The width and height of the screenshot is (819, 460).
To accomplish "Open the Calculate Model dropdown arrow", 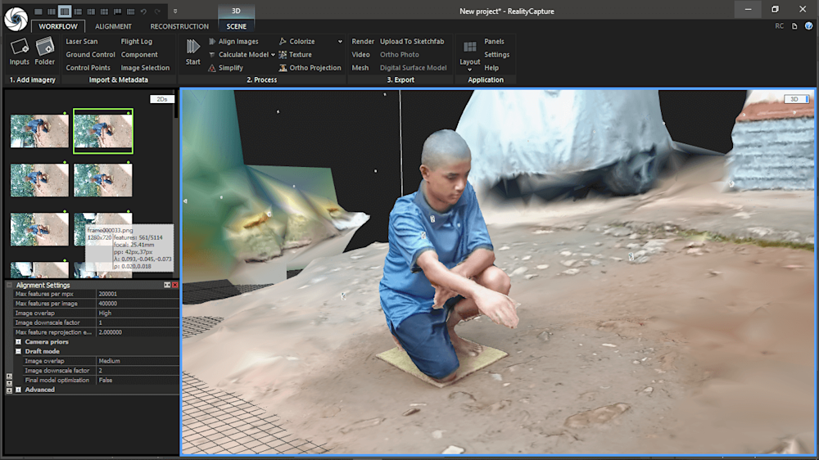I will coord(273,55).
